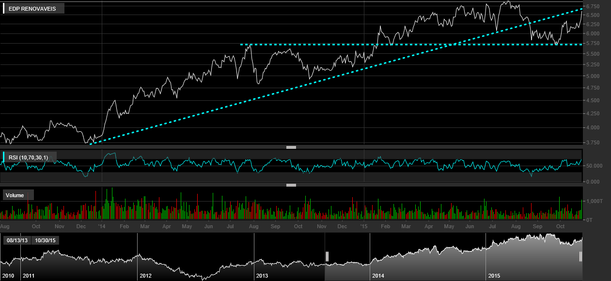This screenshot has width=611, height=281.
Task: Click the white marker beside EDP RENOVAVEIS
Action: (4, 9)
